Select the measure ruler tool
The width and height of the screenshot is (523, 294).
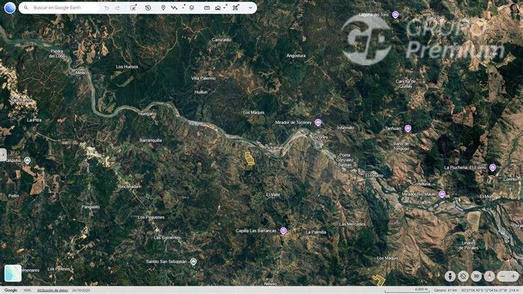coord(207,8)
